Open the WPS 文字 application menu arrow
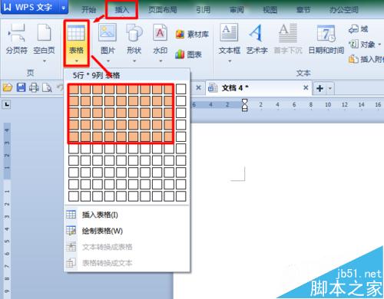 (64, 8)
